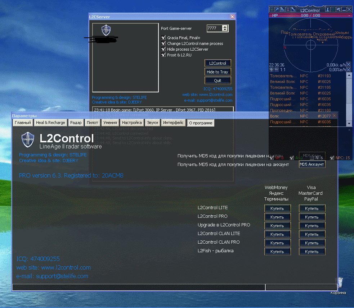Click the Port Game-server 7777 input field
This screenshot has width=354, height=308.
coord(214,28)
